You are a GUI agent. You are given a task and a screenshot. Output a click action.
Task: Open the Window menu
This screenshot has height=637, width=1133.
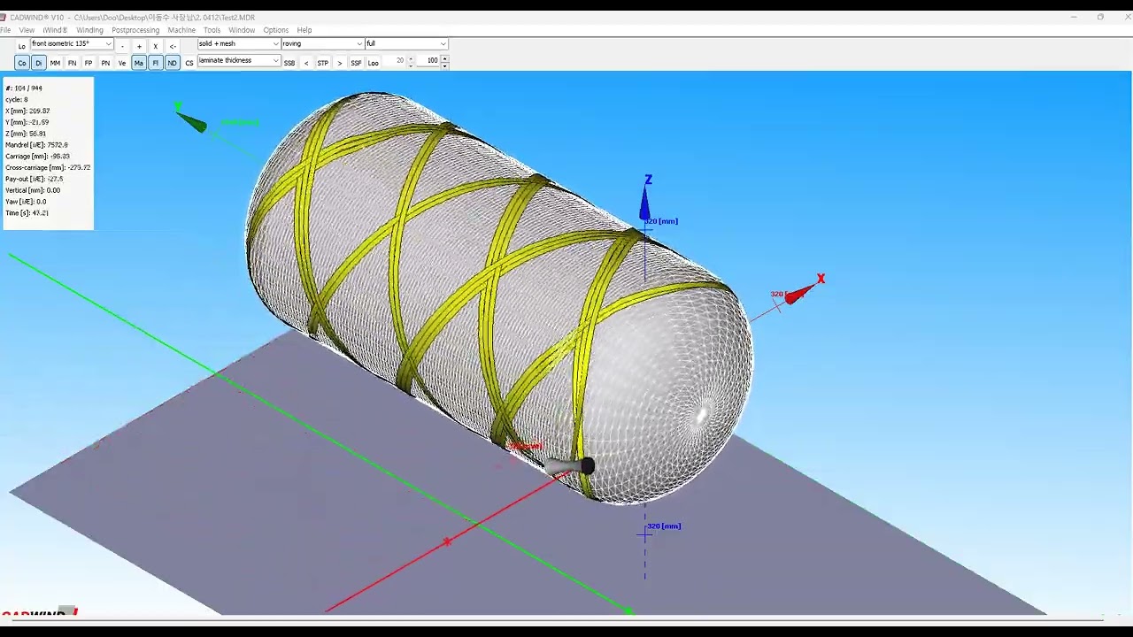tap(242, 30)
